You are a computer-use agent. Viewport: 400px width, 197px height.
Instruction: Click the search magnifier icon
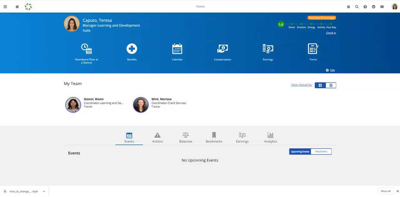pyautogui.click(x=357, y=7)
